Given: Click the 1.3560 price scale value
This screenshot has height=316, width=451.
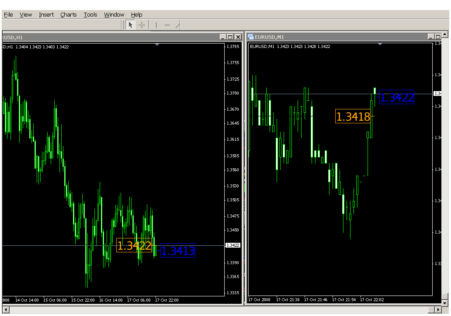Looking at the screenshot, I should [x=233, y=170].
